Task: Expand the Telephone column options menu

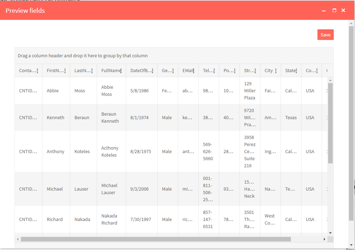Action: (214, 71)
